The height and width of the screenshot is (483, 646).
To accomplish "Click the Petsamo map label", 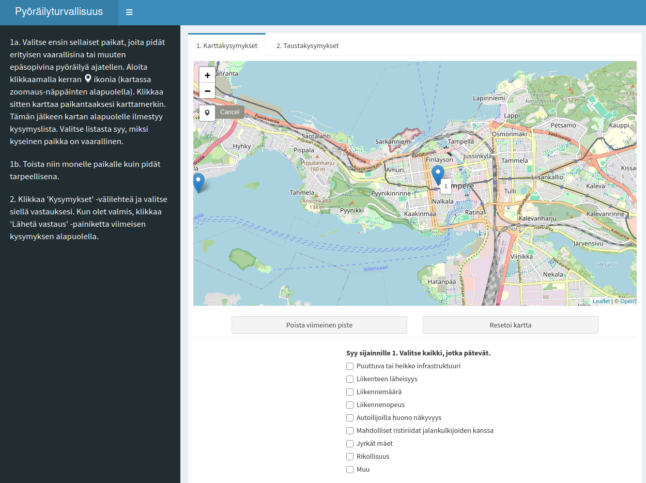I will coord(563,125).
